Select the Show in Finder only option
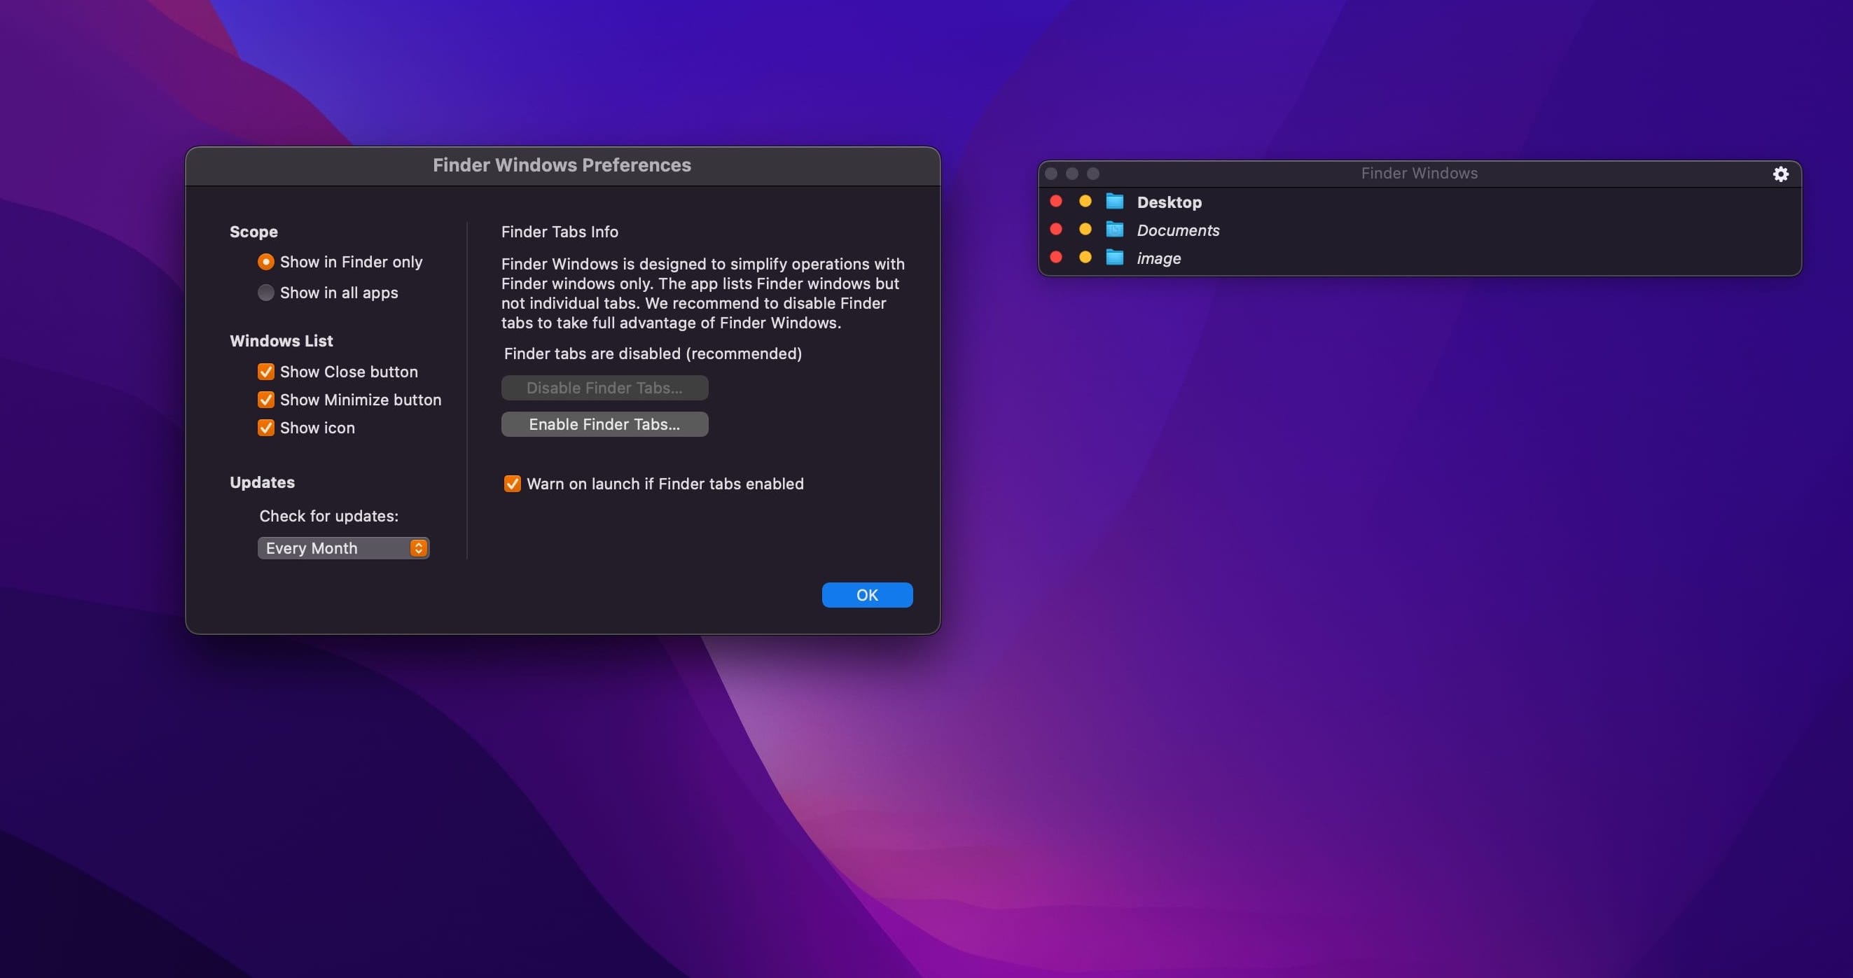1853x978 pixels. 265,262
